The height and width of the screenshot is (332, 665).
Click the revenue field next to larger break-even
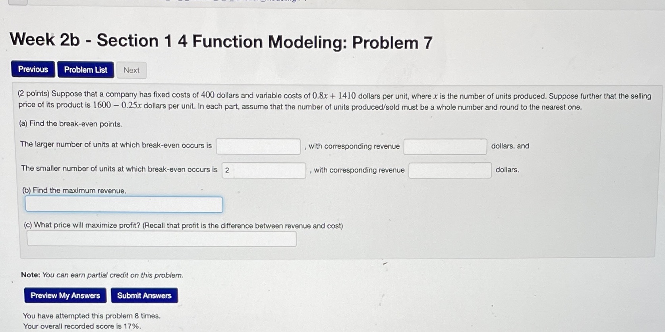pyautogui.click(x=444, y=146)
